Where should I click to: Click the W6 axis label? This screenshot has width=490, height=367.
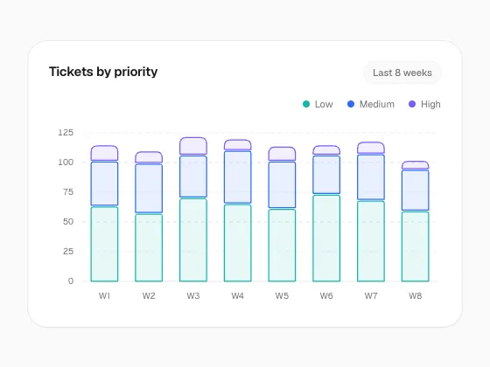coord(326,296)
